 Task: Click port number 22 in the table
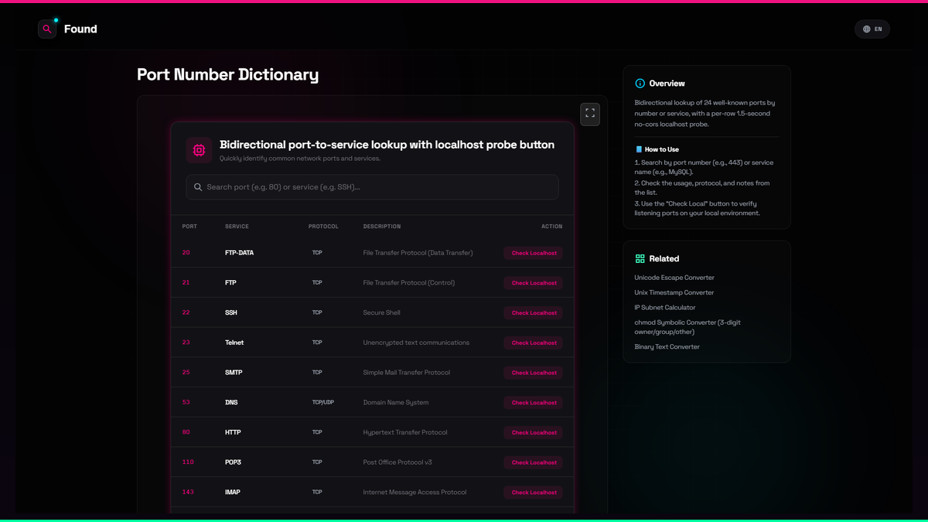[x=186, y=312]
